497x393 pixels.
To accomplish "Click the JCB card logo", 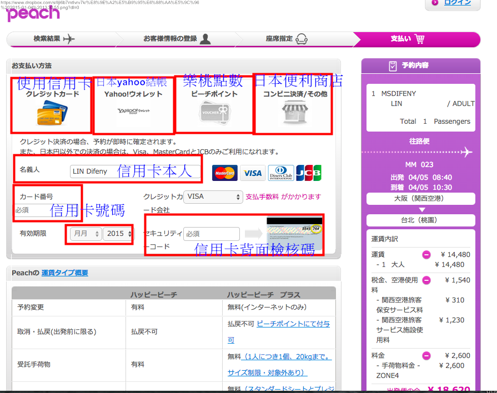I will pyautogui.click(x=308, y=173).
